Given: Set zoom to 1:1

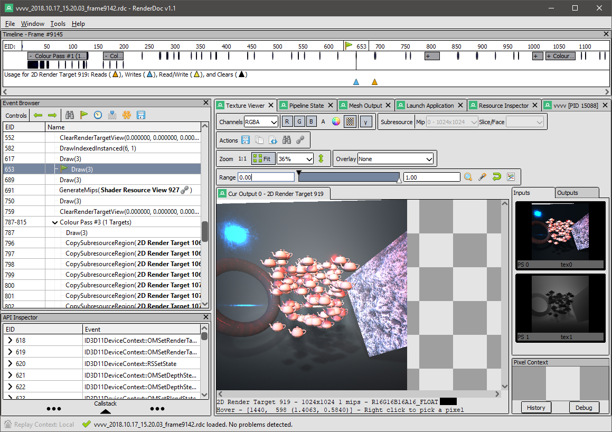Looking at the screenshot, I should (x=242, y=159).
